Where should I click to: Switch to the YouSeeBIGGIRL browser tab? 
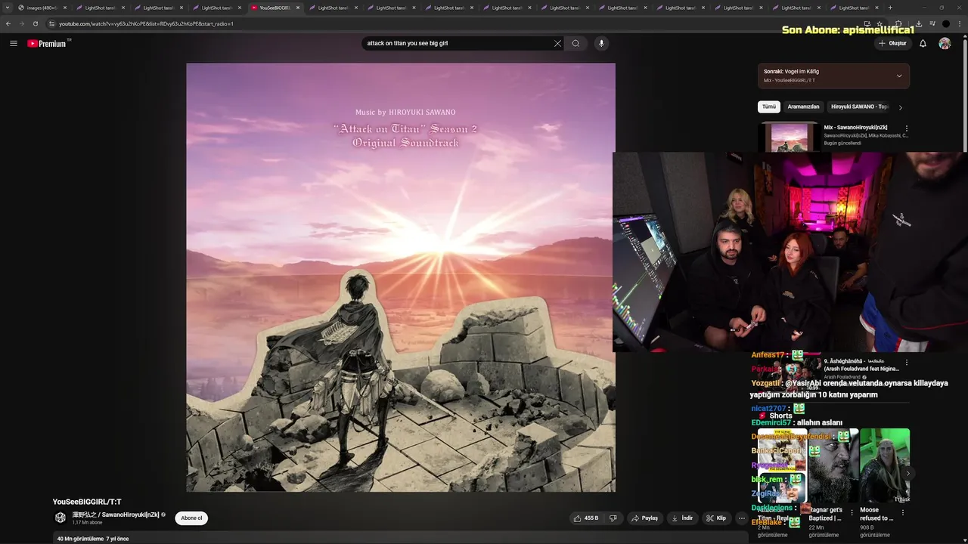click(x=275, y=8)
